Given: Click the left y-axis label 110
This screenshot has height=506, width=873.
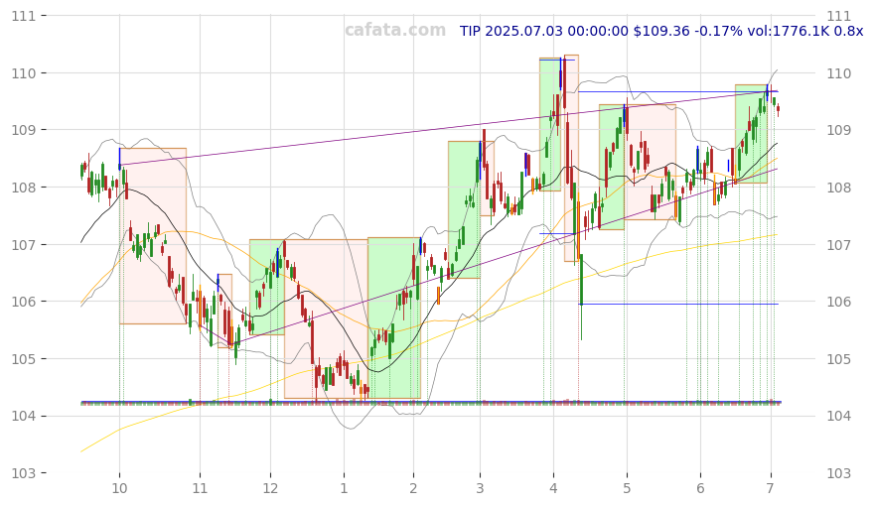Looking at the screenshot, I should [x=24, y=72].
